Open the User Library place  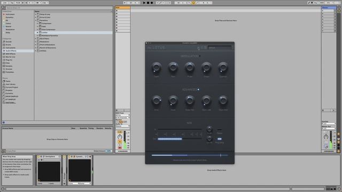click(x=10, y=84)
